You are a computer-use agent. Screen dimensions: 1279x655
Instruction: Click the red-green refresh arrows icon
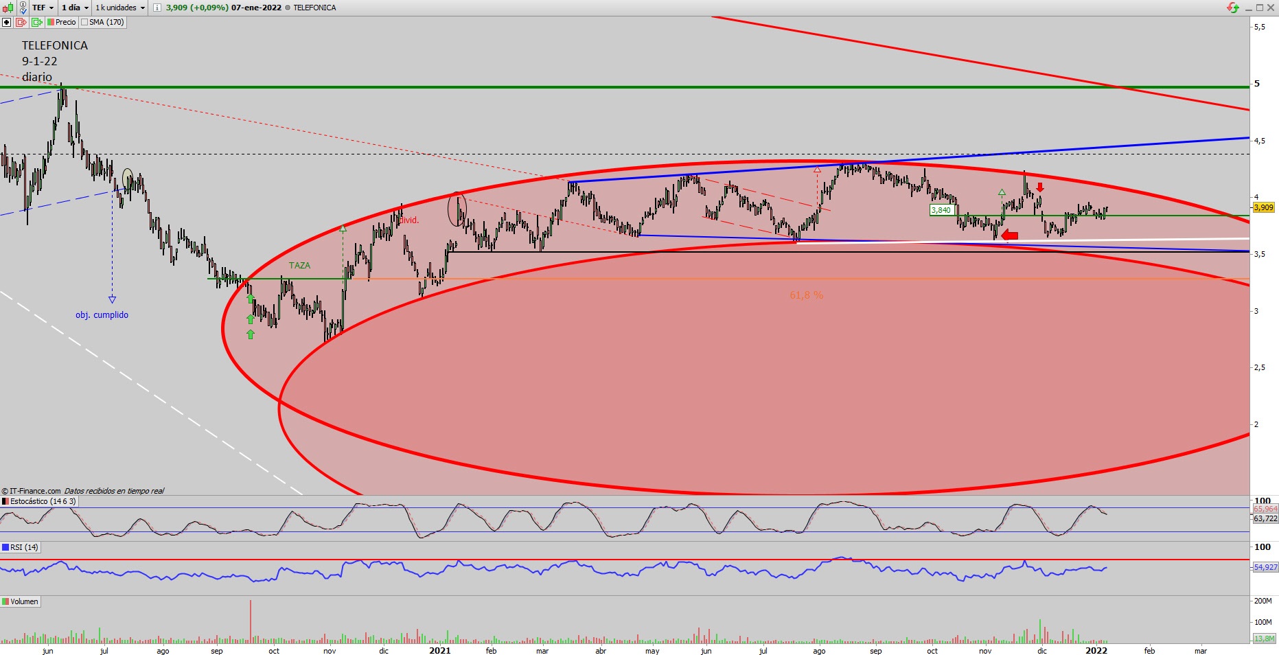1233,8
